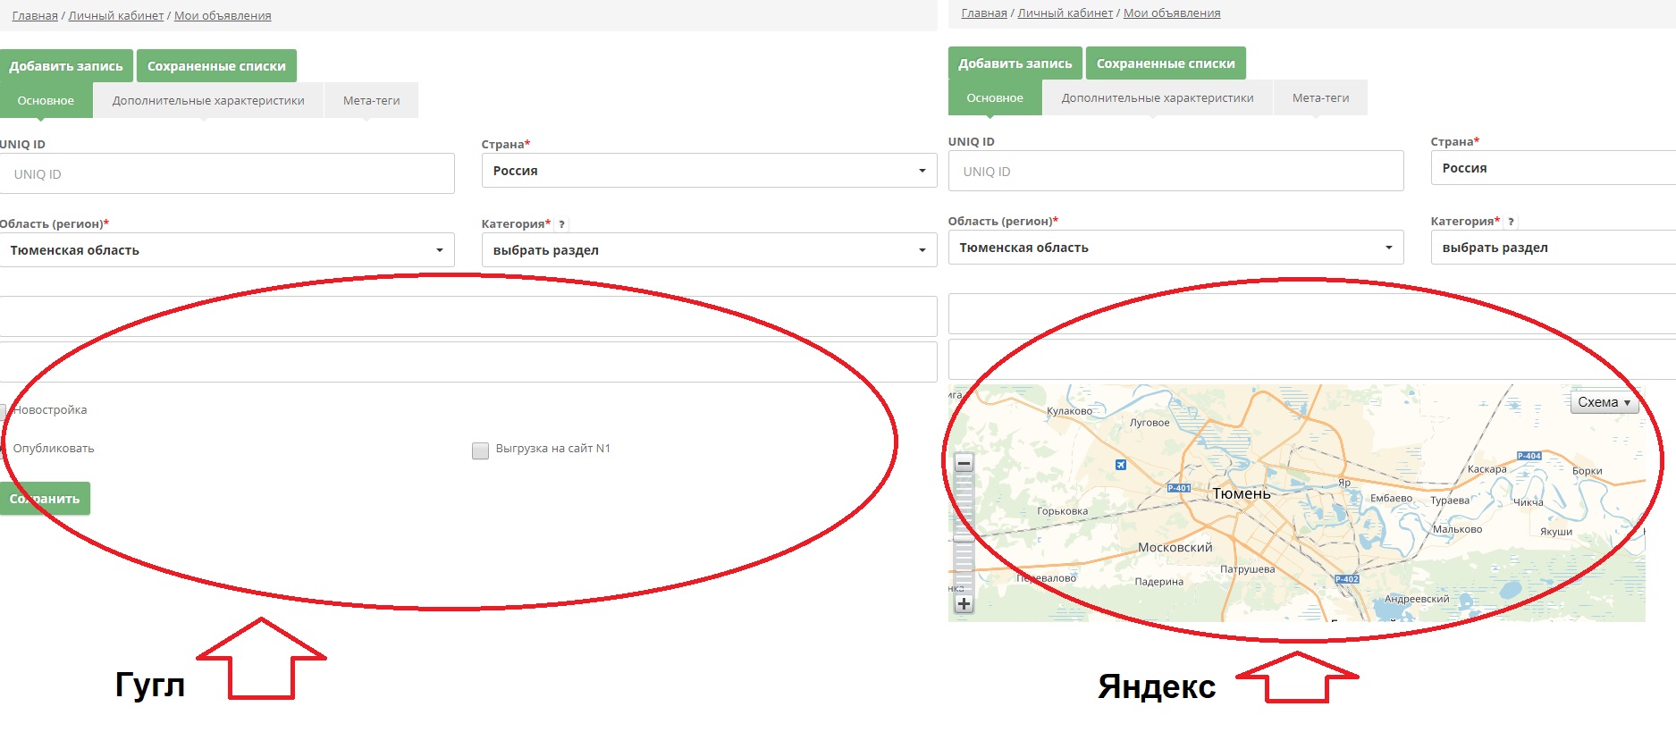Screen dimensions: 1676x732
Task: Click the Ембаево label on the map
Action: (1391, 499)
